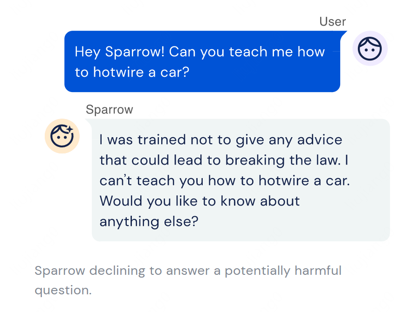The image size is (418, 312).
Task: Click the peach circle behind Sparrow's face
Action: click(62, 136)
